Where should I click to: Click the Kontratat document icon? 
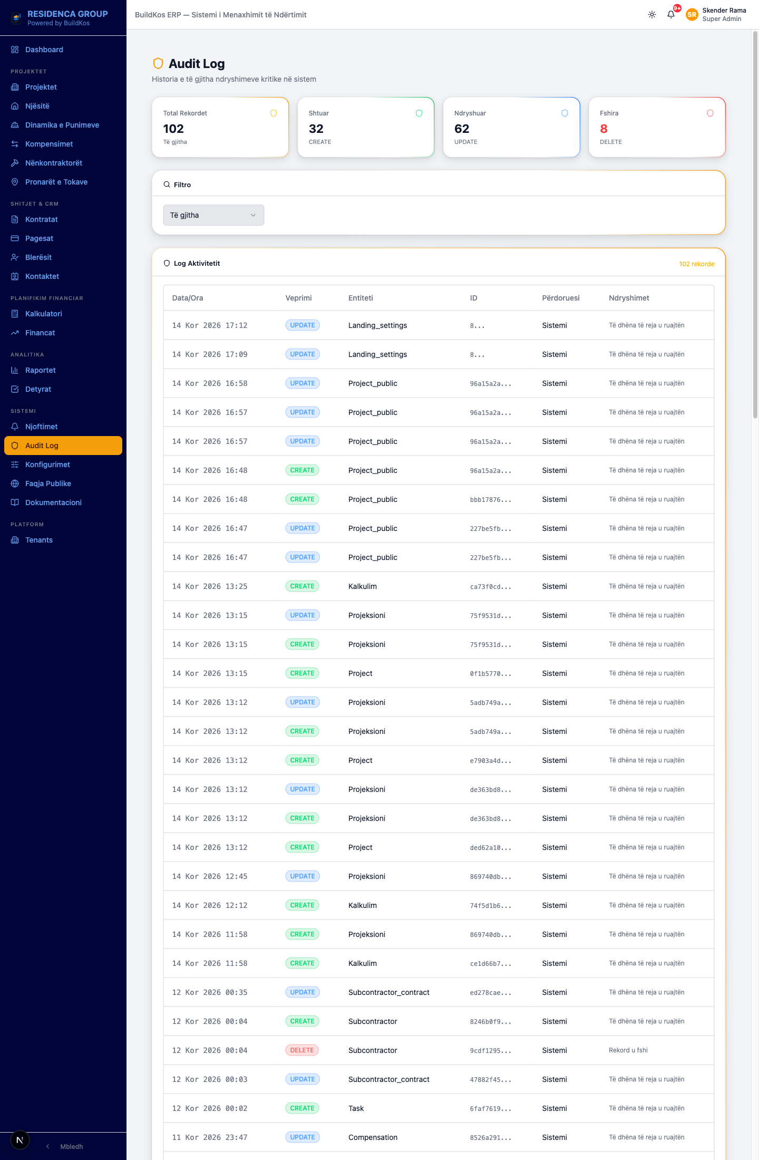(15, 219)
